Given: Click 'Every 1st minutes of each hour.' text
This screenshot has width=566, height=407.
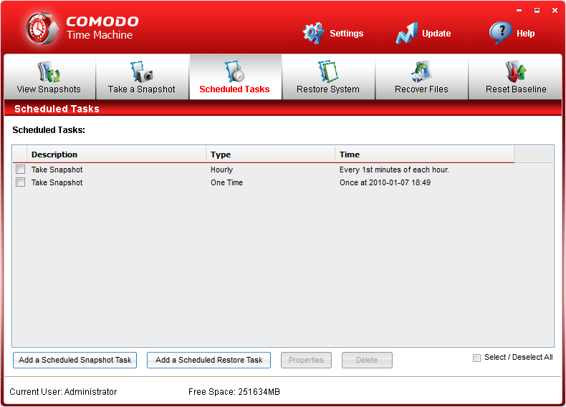Looking at the screenshot, I should (x=394, y=170).
